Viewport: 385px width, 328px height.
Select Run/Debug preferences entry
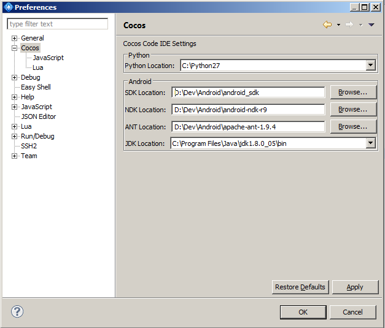point(37,136)
